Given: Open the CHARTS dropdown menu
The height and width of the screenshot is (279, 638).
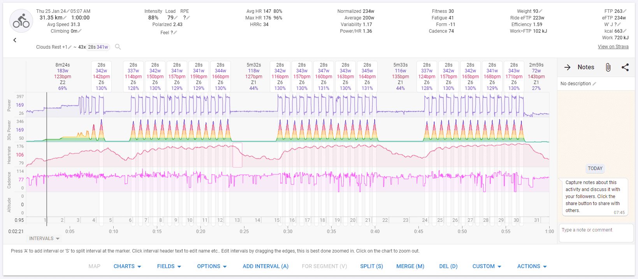Looking at the screenshot, I should 127,266.
